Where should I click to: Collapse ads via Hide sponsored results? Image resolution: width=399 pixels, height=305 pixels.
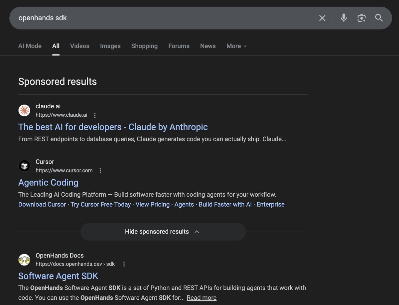(163, 232)
